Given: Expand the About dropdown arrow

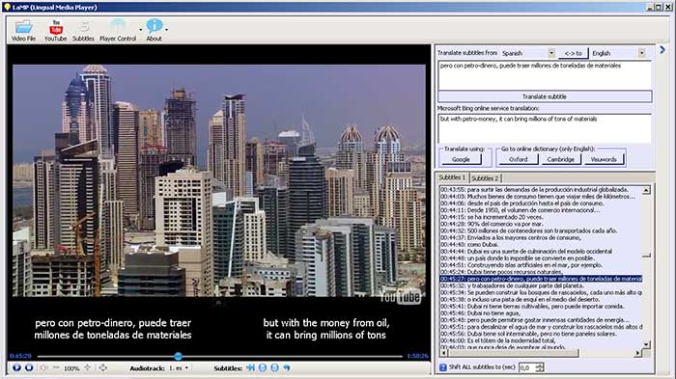Looking at the screenshot, I should click(x=167, y=30).
